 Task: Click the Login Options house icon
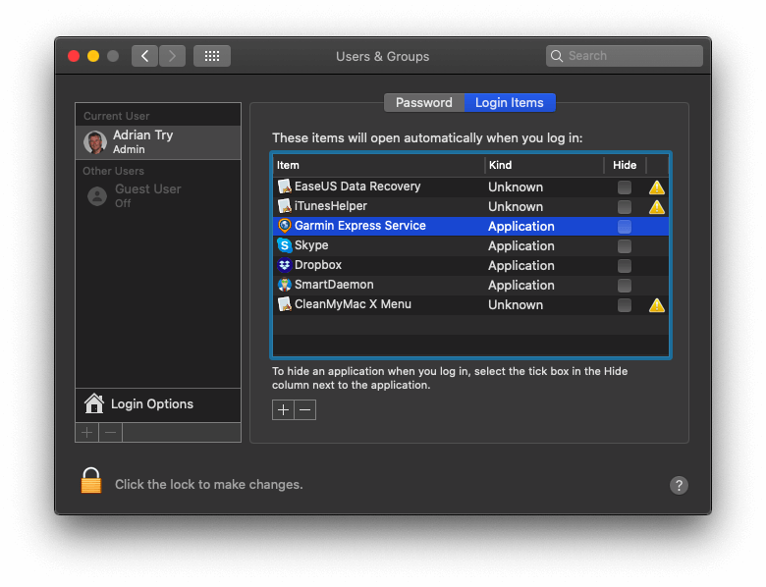(x=94, y=403)
